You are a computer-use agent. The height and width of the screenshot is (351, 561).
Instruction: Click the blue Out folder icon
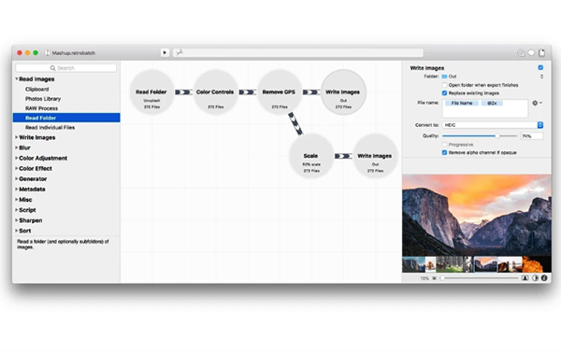coord(444,77)
